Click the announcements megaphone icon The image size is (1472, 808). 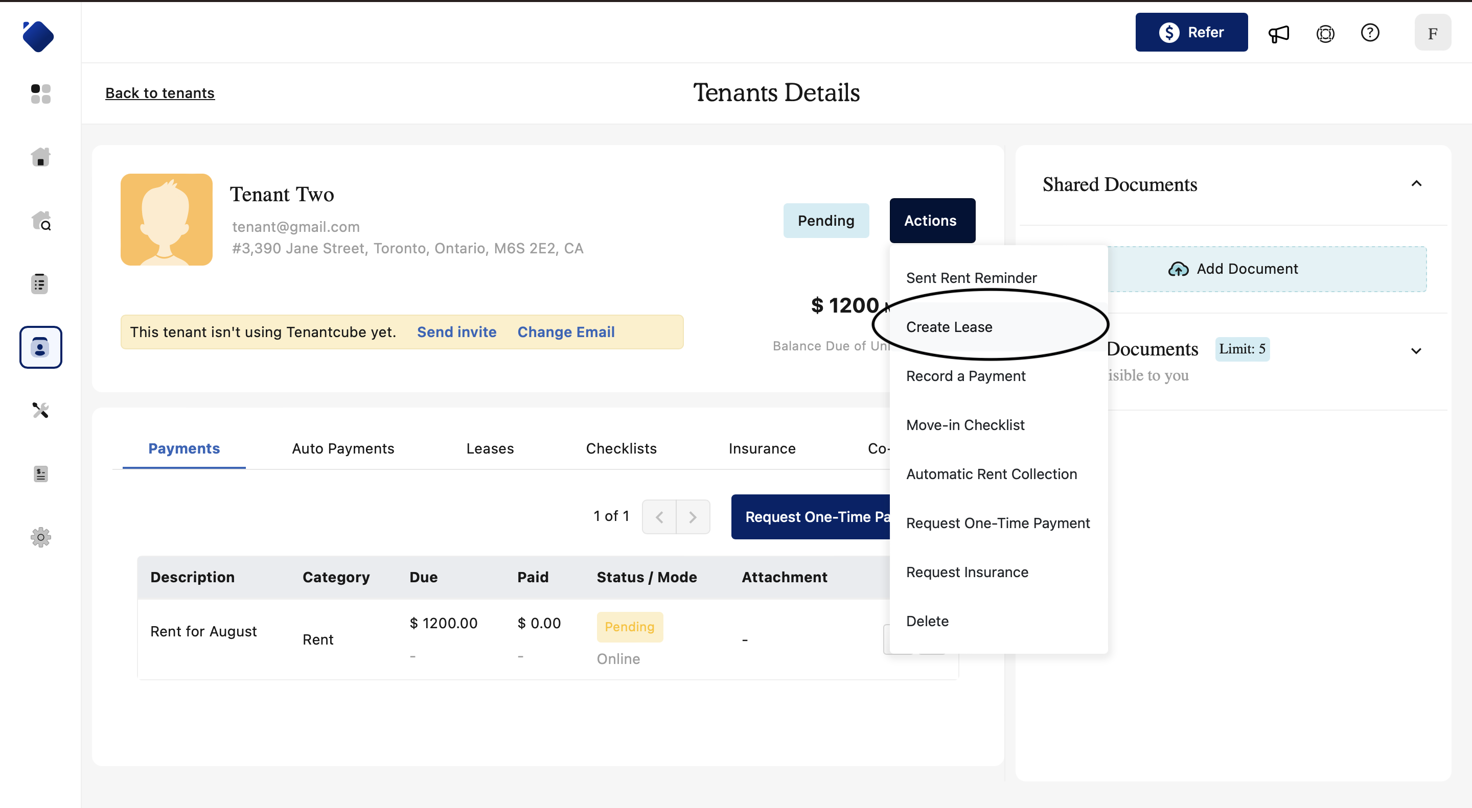pos(1278,33)
